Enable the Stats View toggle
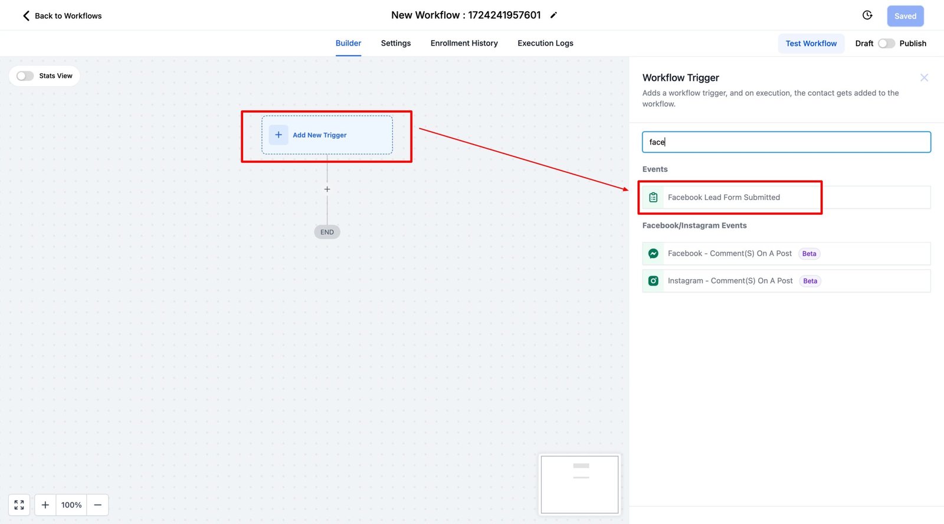Image resolution: width=944 pixels, height=524 pixels. [x=25, y=76]
